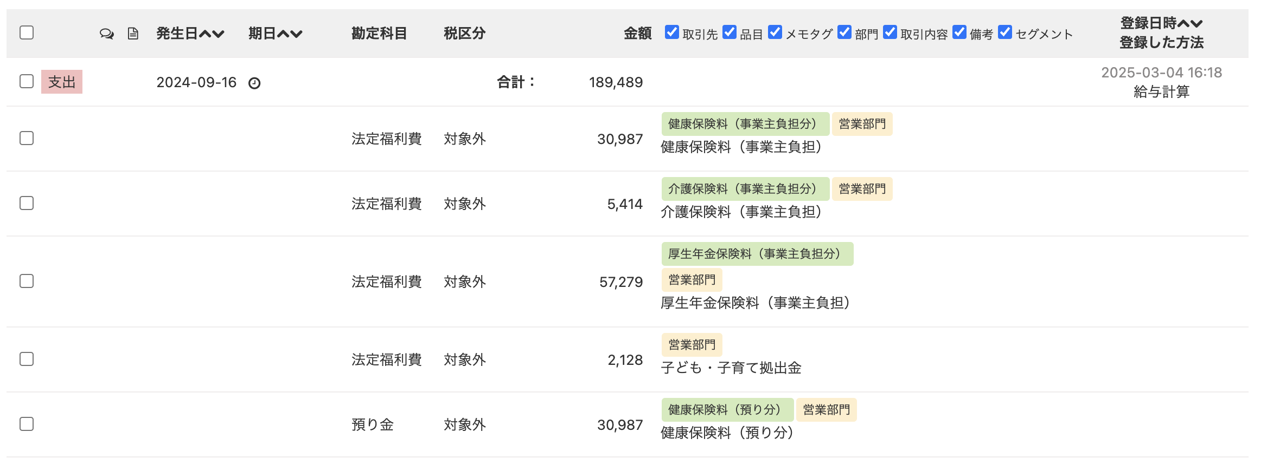Click the 勘定科目 column header
1267x458 pixels.
[x=379, y=34]
